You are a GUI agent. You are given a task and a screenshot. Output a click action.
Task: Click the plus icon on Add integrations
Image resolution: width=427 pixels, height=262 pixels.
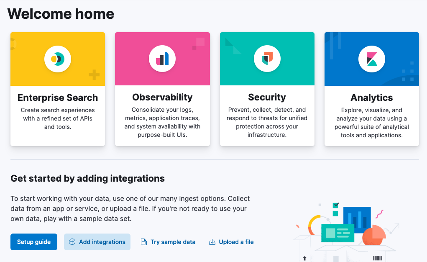click(x=72, y=242)
